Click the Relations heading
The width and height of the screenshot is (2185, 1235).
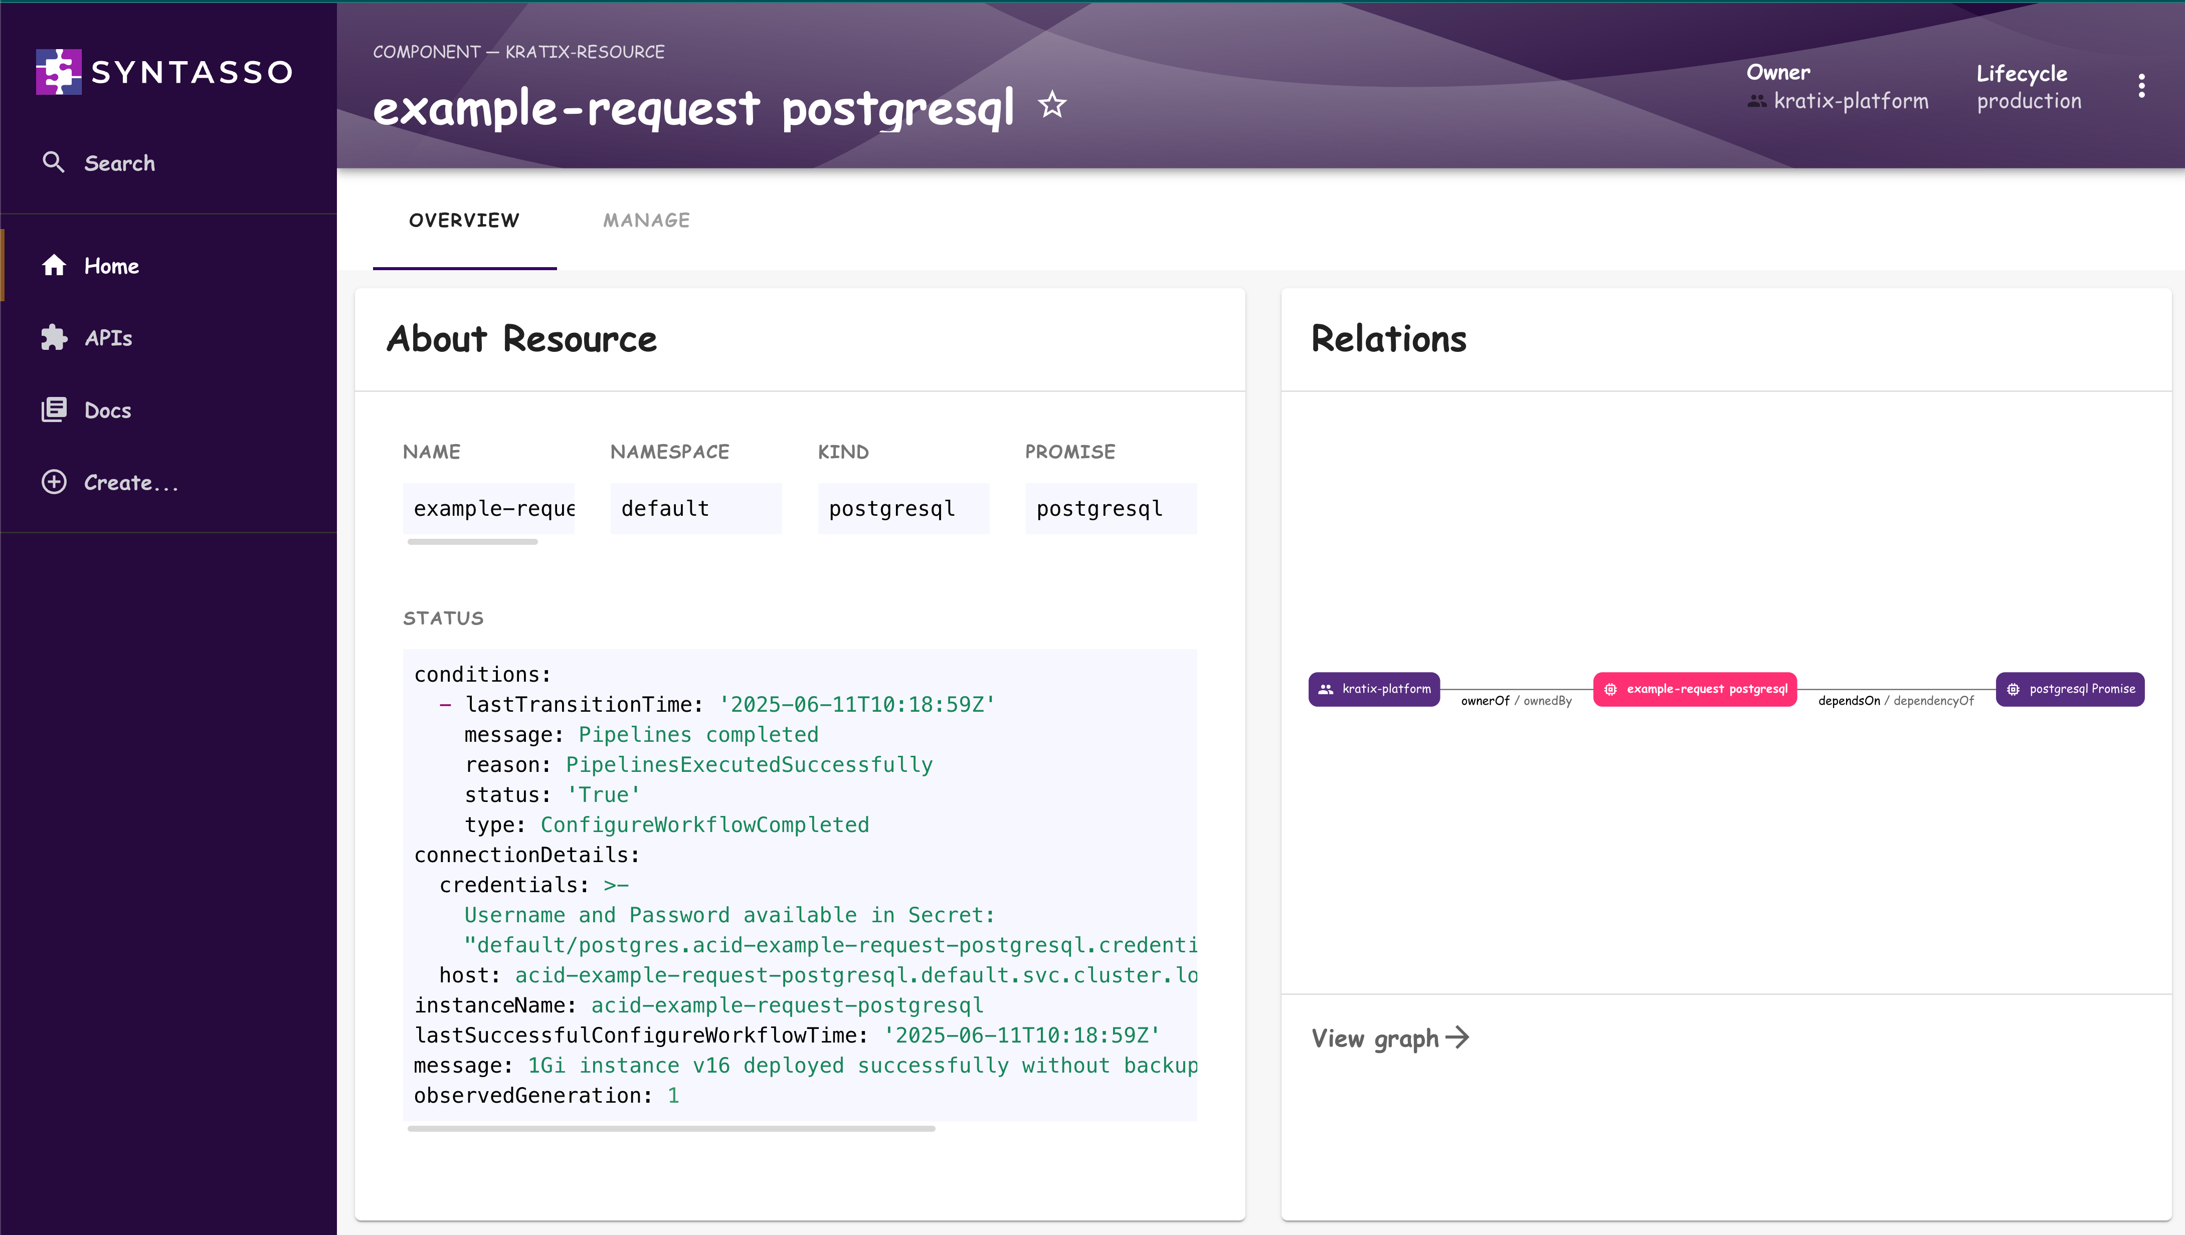click(x=1388, y=338)
